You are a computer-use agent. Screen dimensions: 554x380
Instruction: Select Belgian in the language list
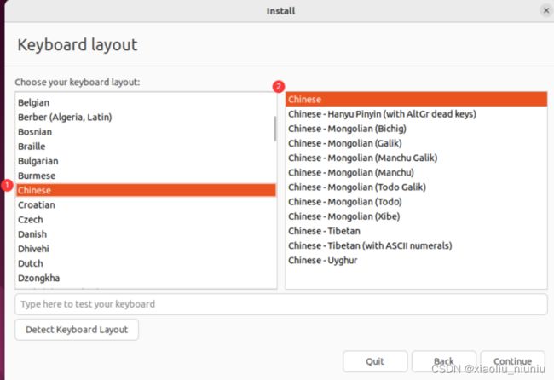click(x=146, y=102)
